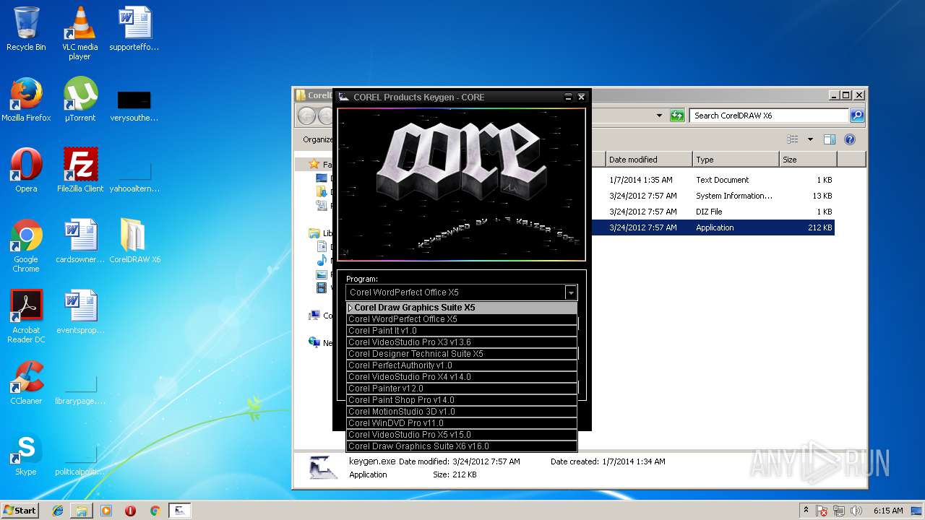Open Mozilla Firefox desktop shortcut

[x=26, y=99]
